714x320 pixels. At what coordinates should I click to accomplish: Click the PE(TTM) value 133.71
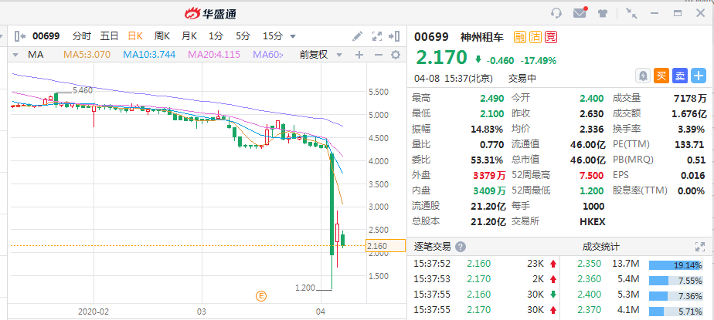(x=689, y=144)
